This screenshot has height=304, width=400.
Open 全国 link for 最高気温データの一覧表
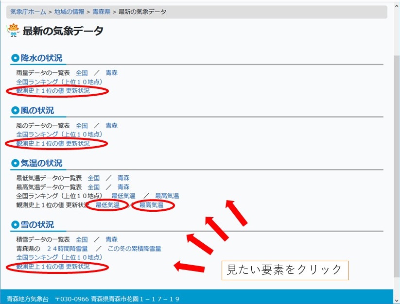pos(94,187)
